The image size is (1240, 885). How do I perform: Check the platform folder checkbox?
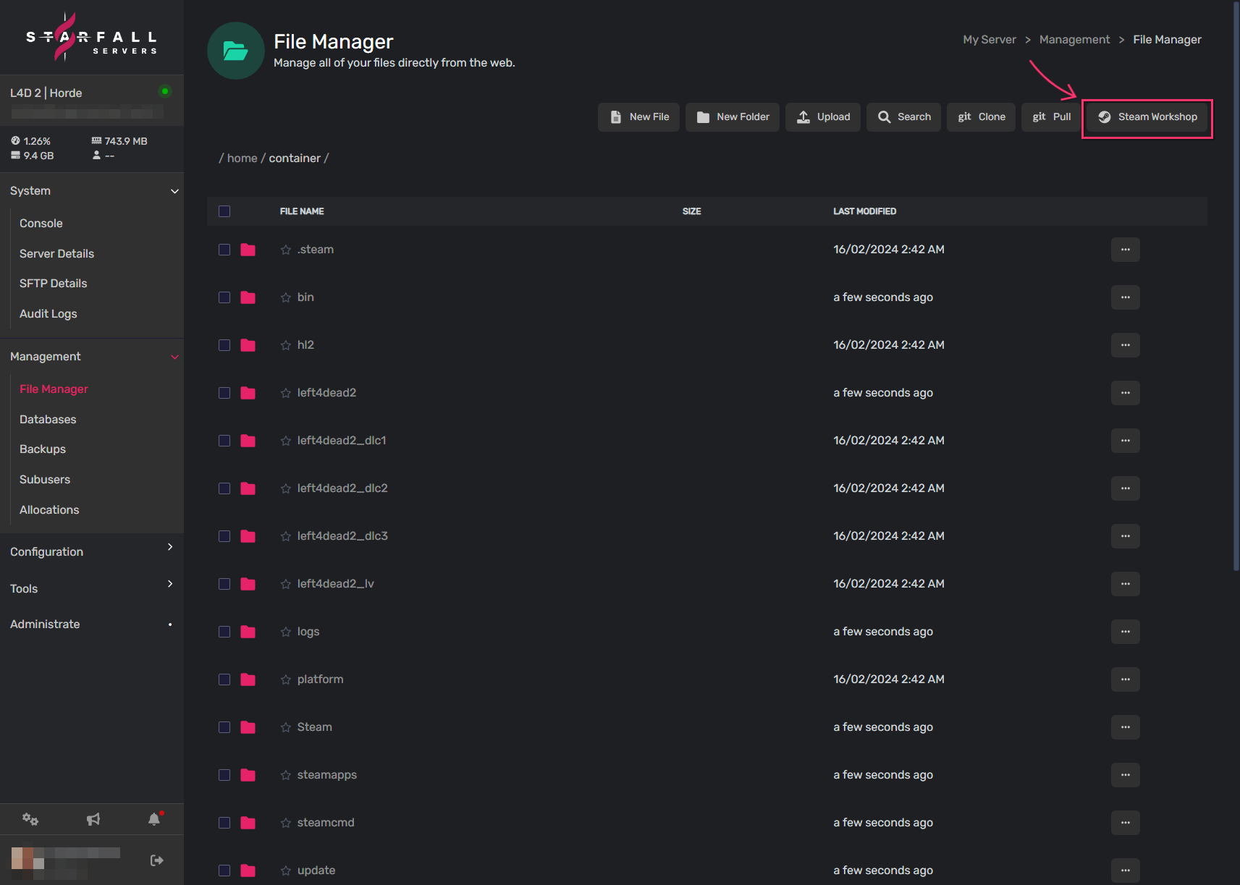click(x=224, y=679)
